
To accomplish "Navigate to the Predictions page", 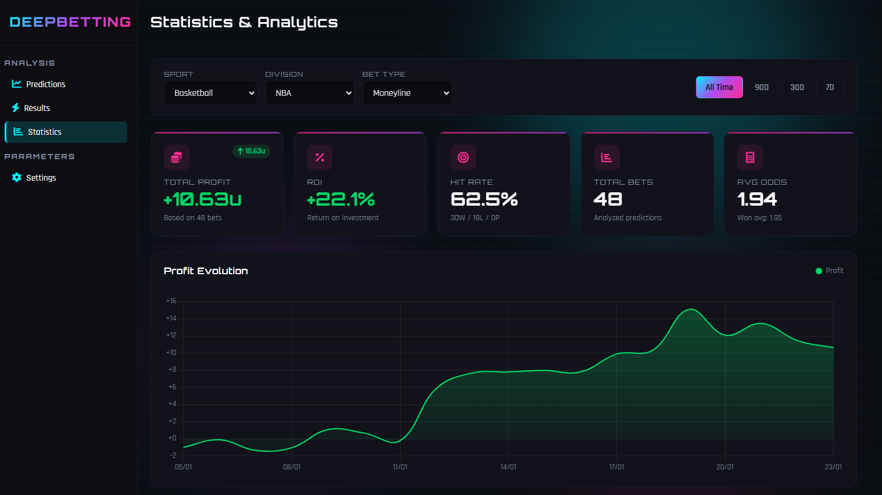I will 45,84.
